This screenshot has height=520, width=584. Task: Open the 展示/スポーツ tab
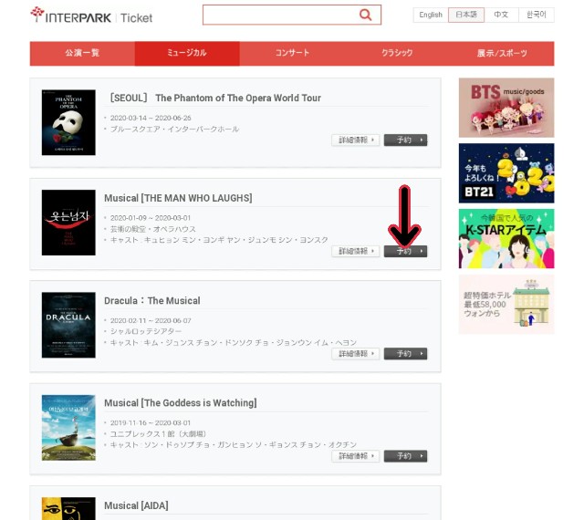[502, 53]
